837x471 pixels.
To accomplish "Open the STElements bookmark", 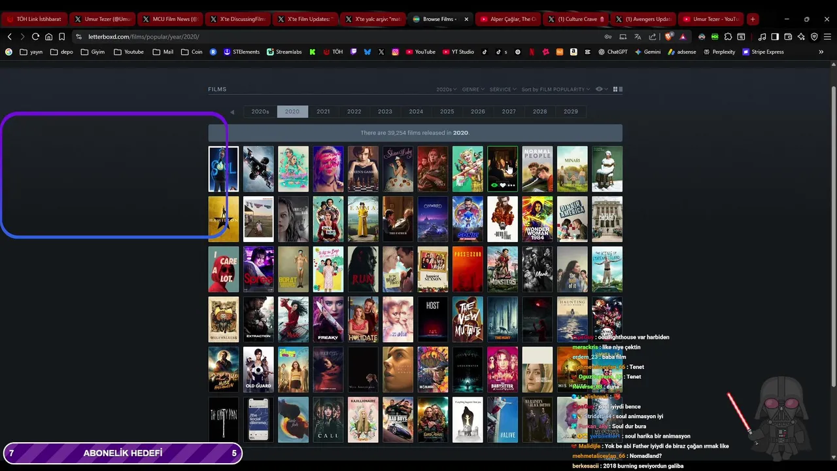I will point(241,52).
